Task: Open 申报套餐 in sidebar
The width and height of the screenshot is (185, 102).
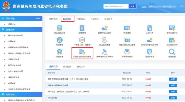Action: 12,83
